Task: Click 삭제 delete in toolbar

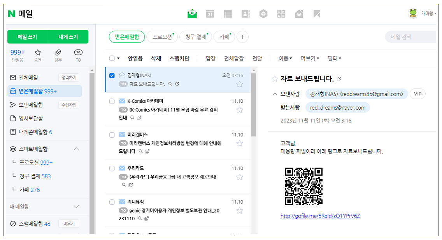Action: [156, 59]
